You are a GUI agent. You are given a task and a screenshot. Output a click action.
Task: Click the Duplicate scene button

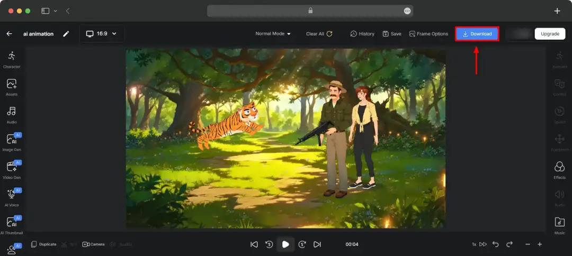coord(43,244)
